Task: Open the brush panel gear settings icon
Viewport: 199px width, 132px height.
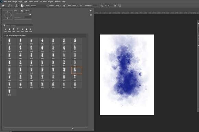Action: point(91,11)
